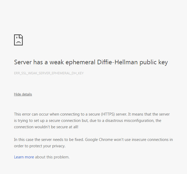Screen dimensions: 187x174
Task: Click the word "Server" in the heading
Action: (23, 62)
